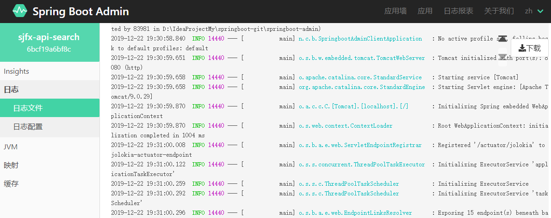Open the 映射 sidebar section

click(50, 165)
